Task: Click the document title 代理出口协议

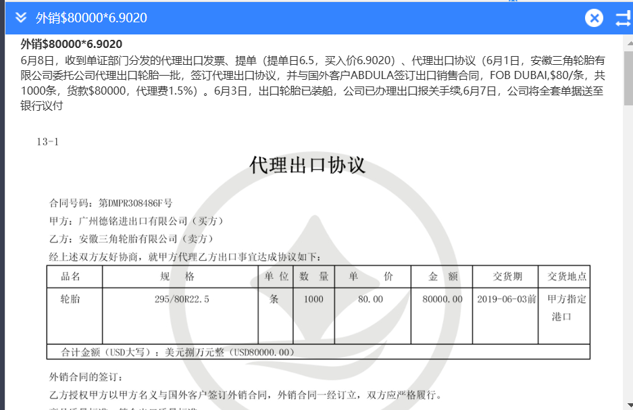Action: (307, 165)
